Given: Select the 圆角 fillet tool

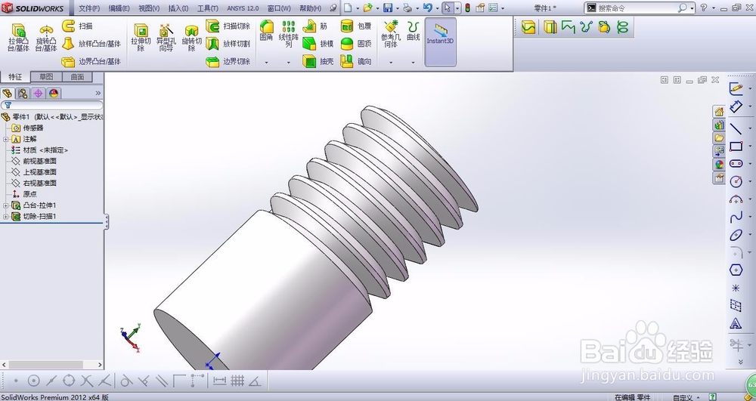Looking at the screenshot, I should (266, 31).
